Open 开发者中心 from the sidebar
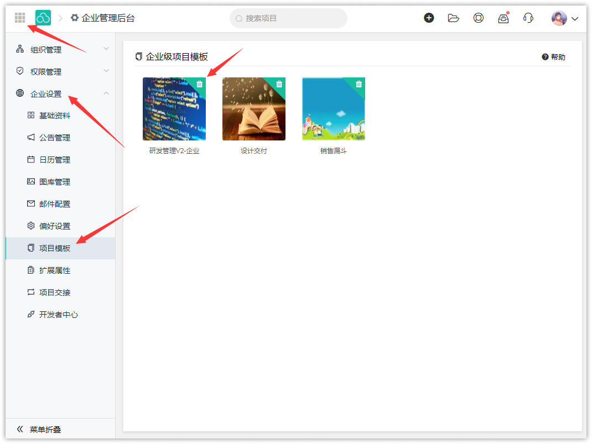Image resolution: width=592 pixels, height=444 pixels. point(58,315)
